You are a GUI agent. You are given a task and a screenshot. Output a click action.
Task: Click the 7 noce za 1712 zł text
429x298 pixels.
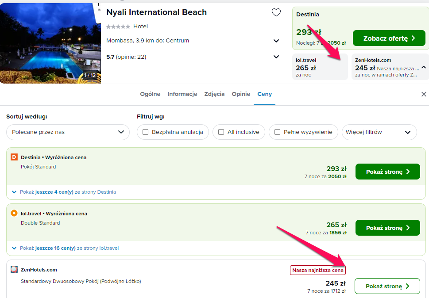326,291
